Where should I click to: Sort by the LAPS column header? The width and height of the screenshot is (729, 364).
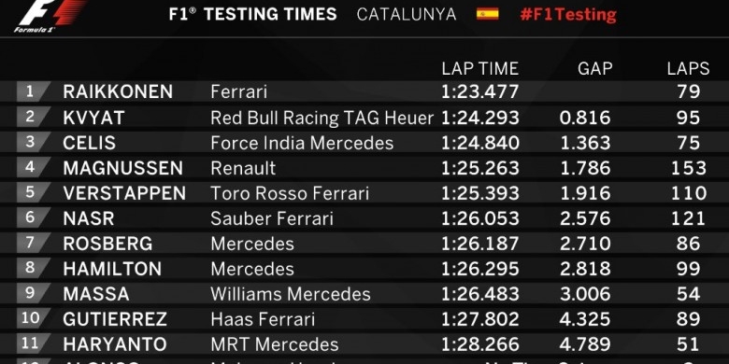[688, 69]
